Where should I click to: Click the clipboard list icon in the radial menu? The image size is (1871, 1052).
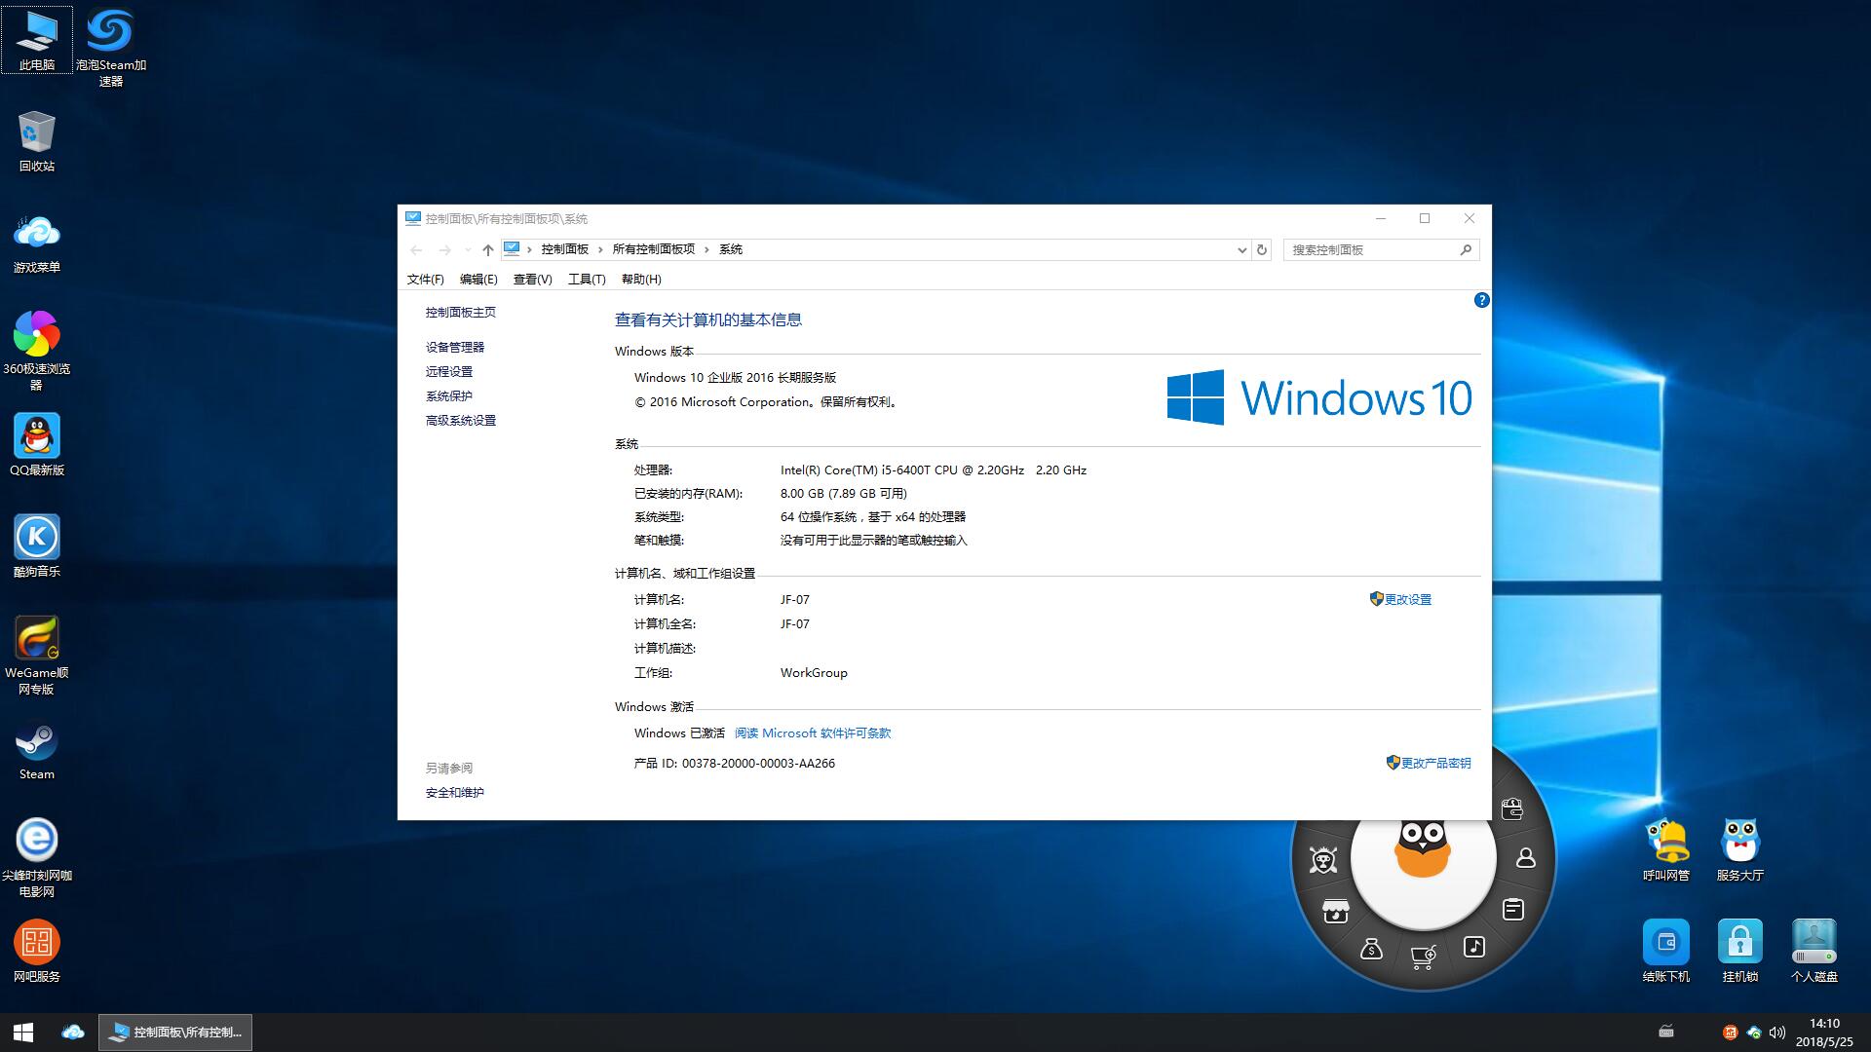pyautogui.click(x=1513, y=910)
